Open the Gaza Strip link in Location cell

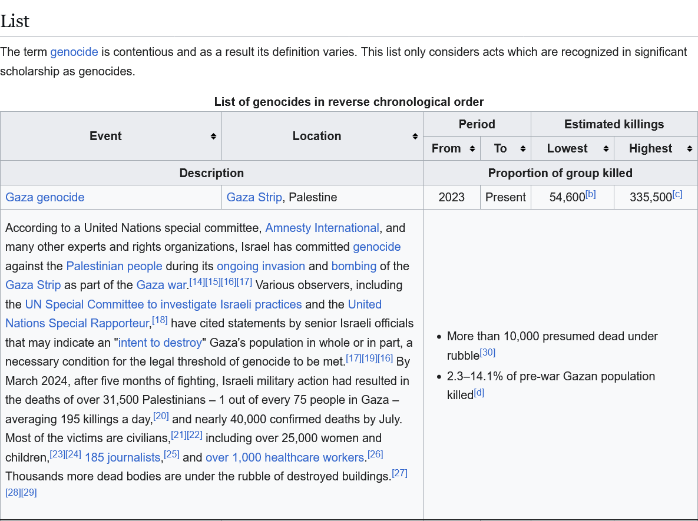point(254,197)
